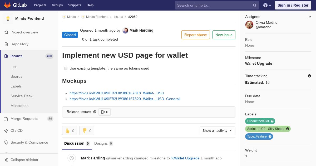Open the Service Desk sidebar item

click(x=21, y=96)
